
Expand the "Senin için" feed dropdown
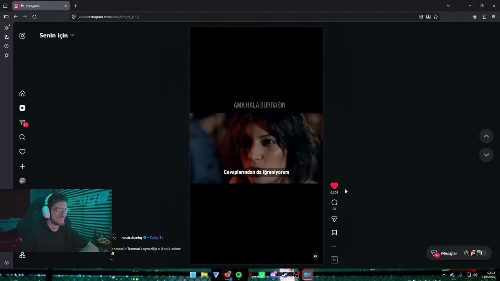tap(57, 36)
